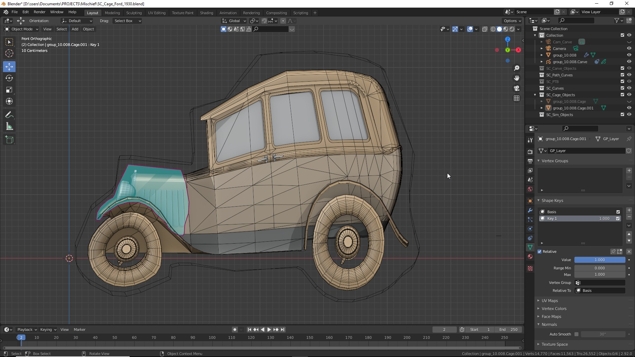Open Render properties tab

click(530, 152)
